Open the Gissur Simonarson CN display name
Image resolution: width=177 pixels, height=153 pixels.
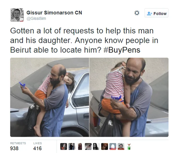pos(54,13)
